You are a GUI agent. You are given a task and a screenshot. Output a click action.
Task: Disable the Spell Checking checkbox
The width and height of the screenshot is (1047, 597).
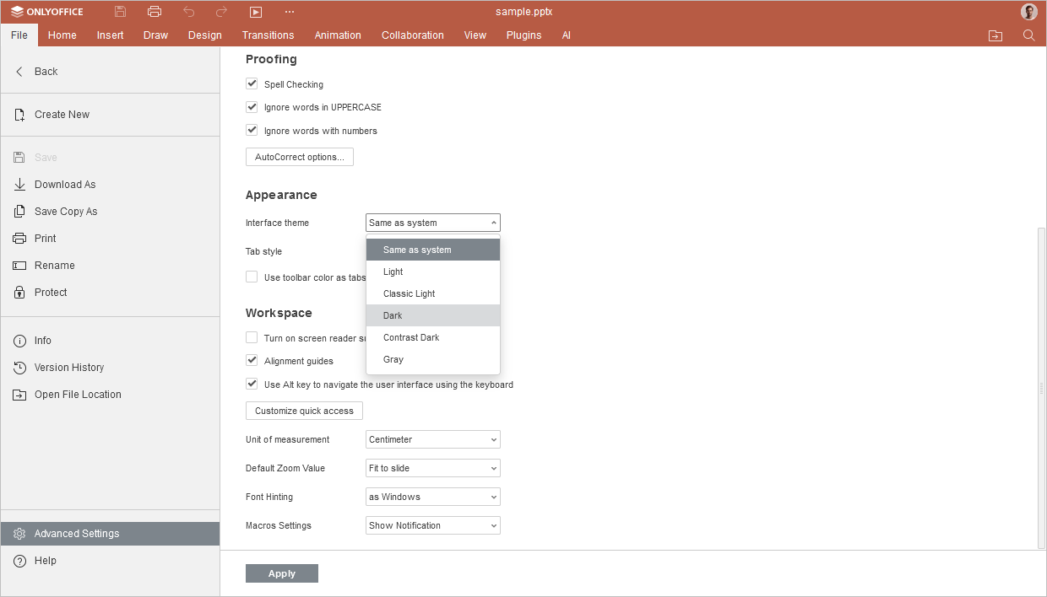pyautogui.click(x=252, y=84)
